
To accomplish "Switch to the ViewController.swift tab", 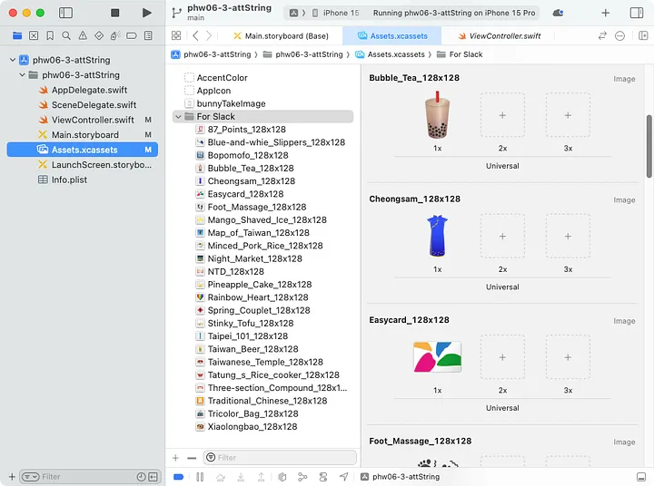I will (x=499, y=36).
